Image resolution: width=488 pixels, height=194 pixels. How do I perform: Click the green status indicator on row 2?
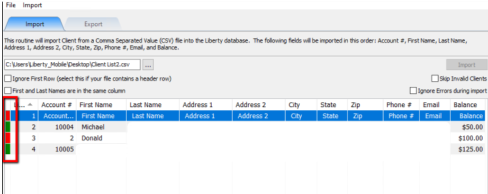pyautogui.click(x=8, y=127)
